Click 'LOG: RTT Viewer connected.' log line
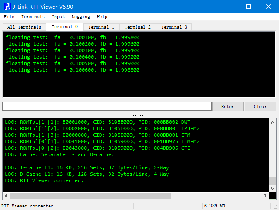This screenshot has height=210, width=279. pos(44,180)
